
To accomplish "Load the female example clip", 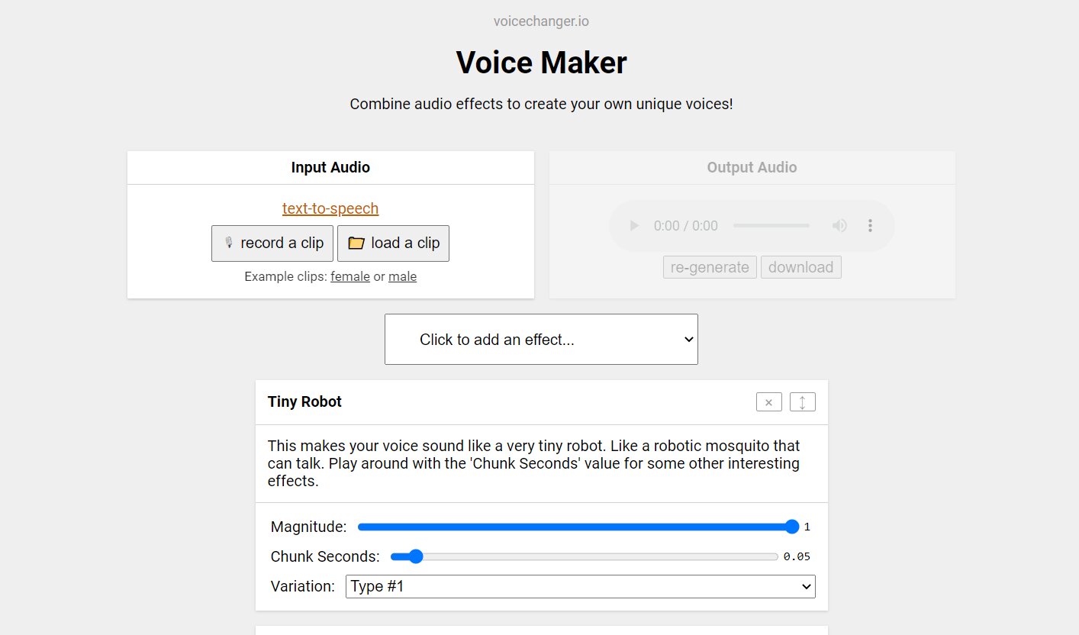I will [x=350, y=276].
